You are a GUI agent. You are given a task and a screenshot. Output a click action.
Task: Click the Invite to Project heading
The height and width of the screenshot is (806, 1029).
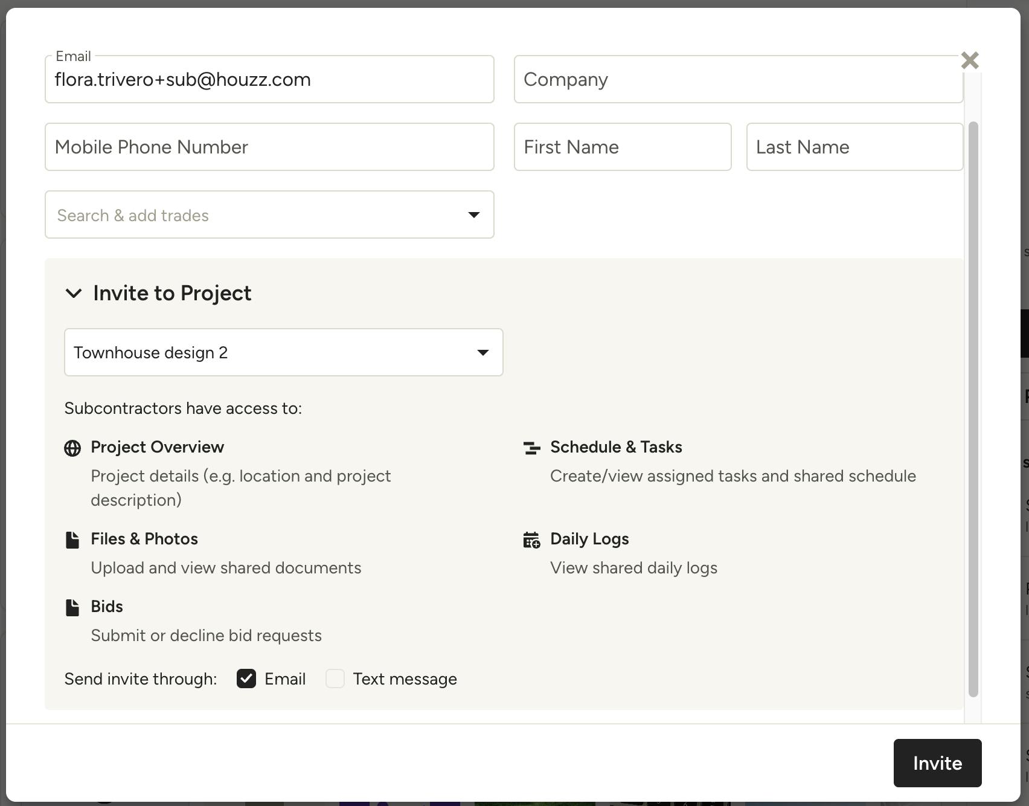pos(172,294)
